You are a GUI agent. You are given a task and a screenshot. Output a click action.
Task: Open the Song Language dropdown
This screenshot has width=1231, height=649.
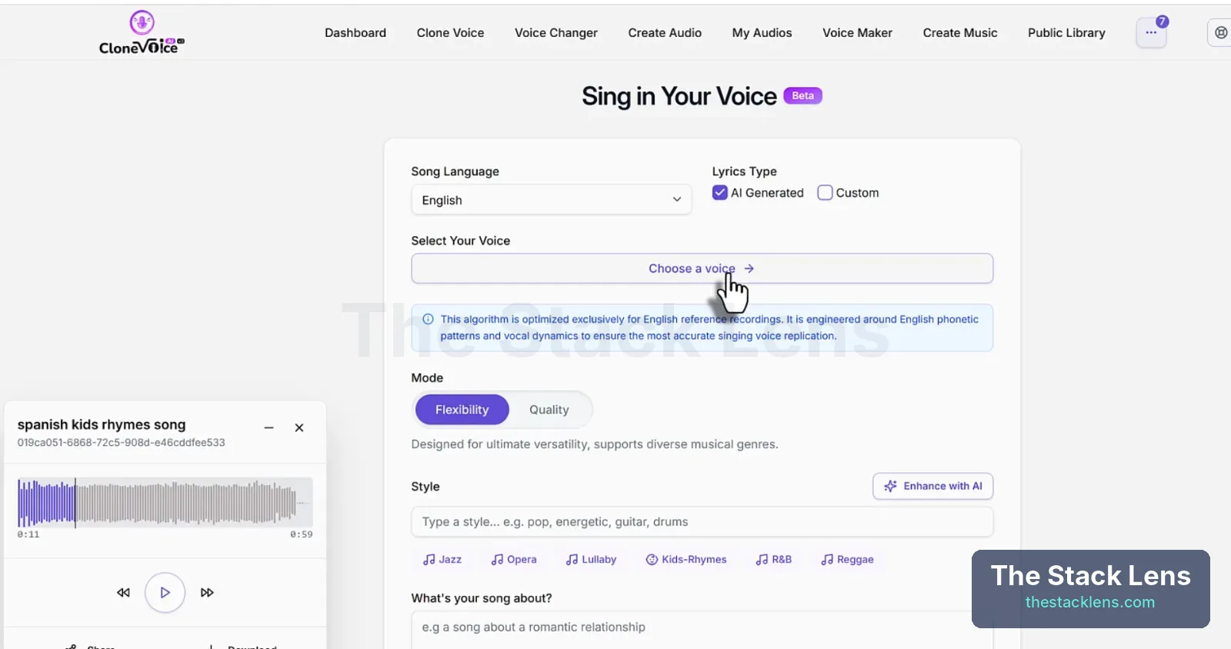(x=551, y=200)
